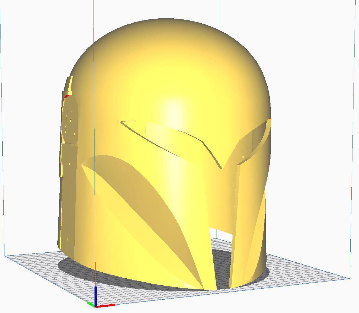The height and width of the screenshot is (313, 359).
Task: Select the yellow helmet model
Action: (164, 154)
